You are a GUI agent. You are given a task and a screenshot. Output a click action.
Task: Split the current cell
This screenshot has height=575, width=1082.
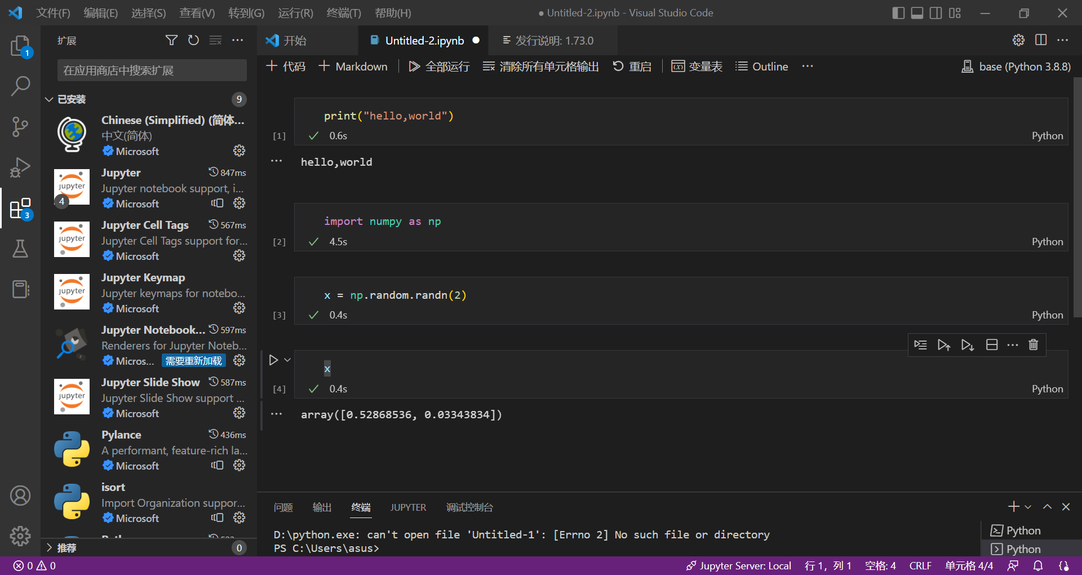pyautogui.click(x=992, y=344)
